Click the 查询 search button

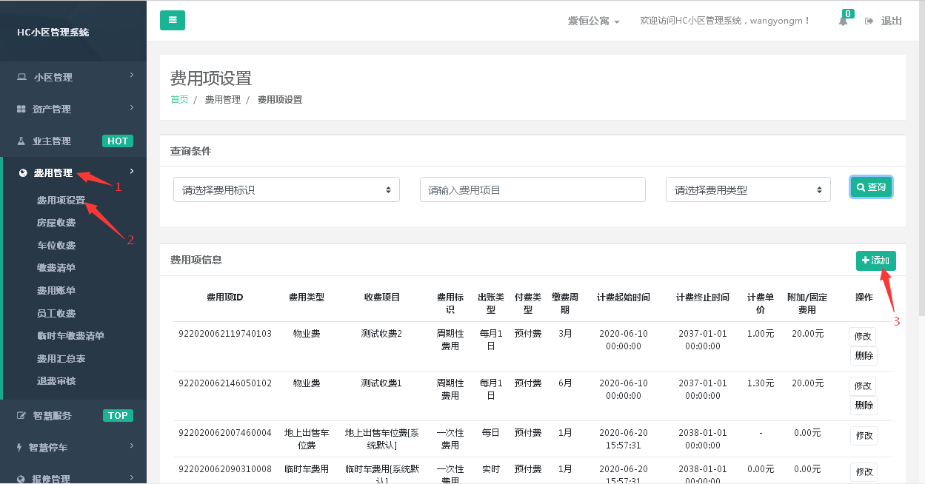coord(871,187)
